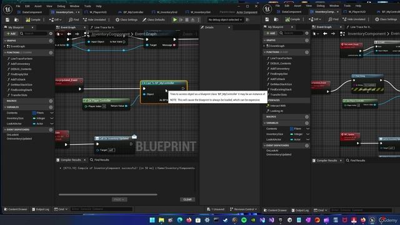Screen dimensions: 400x225
Task: Toggle Contents variable visibility in left window
Action: pyautogui.click(x=52, y=112)
